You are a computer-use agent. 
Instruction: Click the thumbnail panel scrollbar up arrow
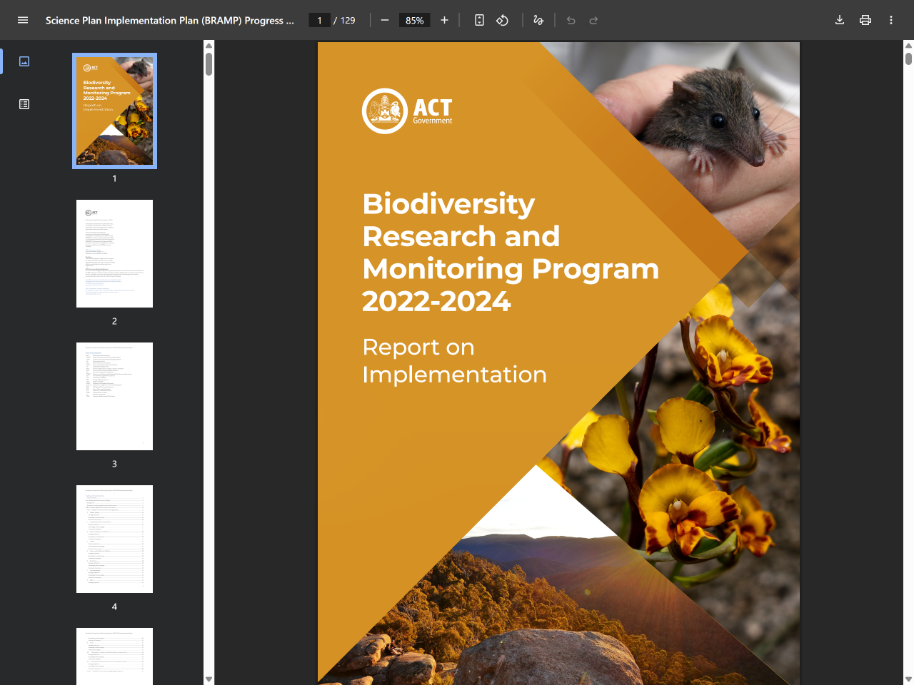[209, 46]
